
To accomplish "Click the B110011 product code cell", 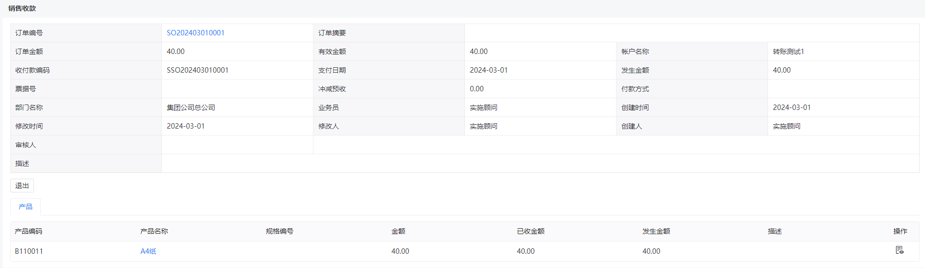I will click(x=29, y=251).
